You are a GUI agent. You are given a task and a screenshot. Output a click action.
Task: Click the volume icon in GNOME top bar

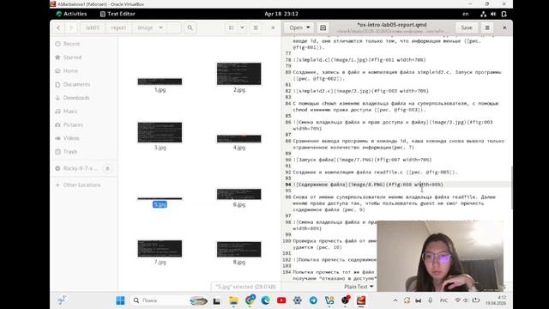point(493,14)
